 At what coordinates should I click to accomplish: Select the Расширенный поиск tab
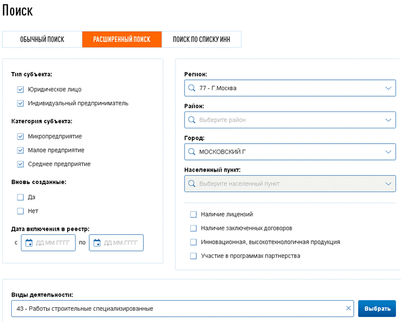tap(122, 39)
